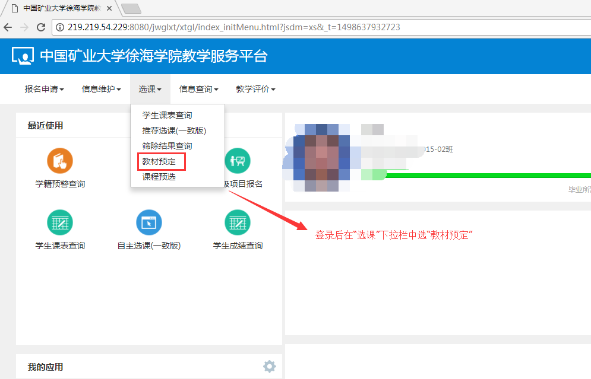Focus the browser address bar URL
The image size is (591, 379).
pos(233,27)
